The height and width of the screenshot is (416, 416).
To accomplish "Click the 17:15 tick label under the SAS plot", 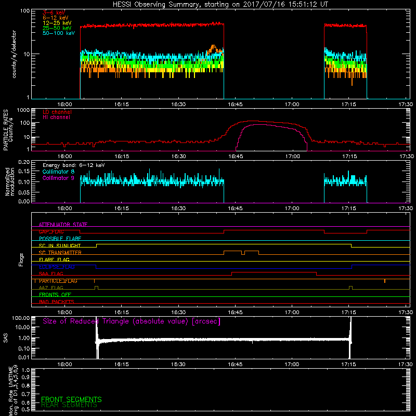I will point(349,365).
